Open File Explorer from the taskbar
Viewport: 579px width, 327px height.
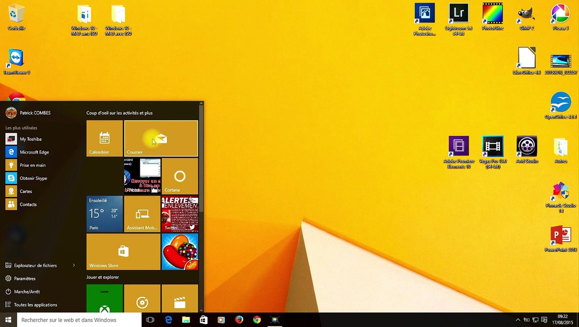tap(186, 320)
